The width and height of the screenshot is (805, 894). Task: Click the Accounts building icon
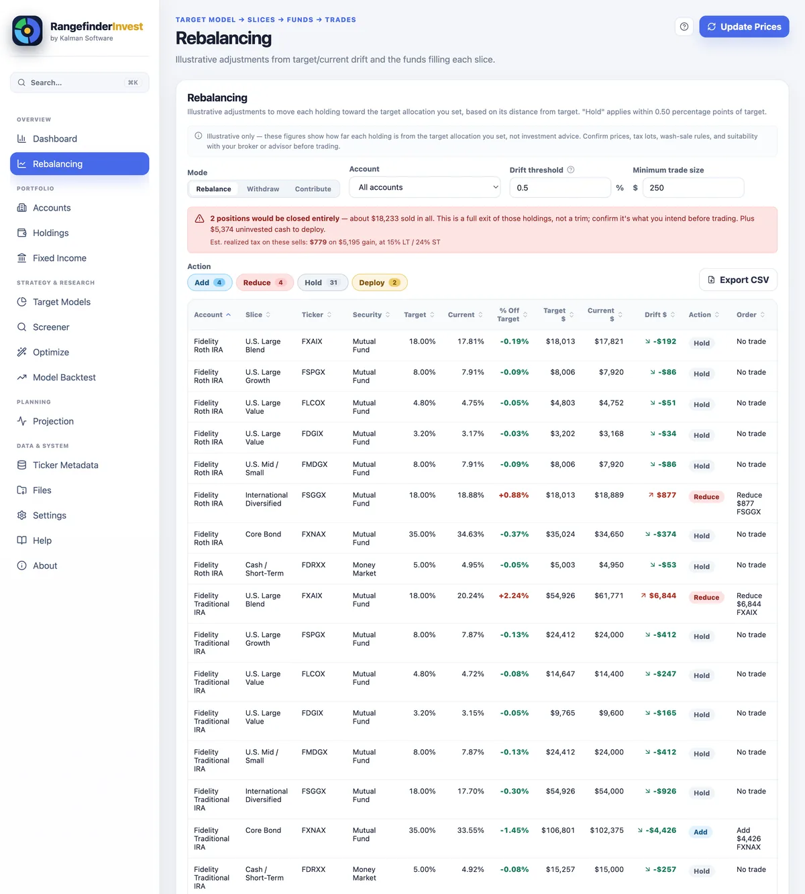[x=21, y=208]
